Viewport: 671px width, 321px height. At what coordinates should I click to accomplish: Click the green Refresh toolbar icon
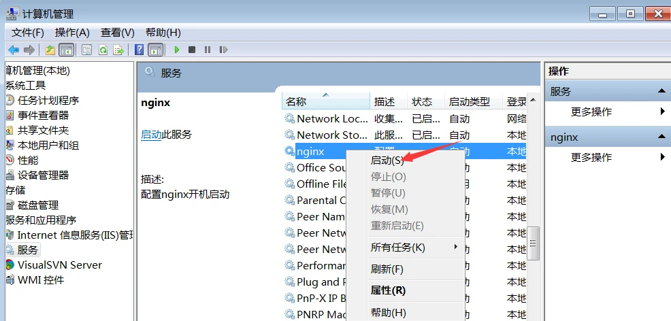[x=103, y=50]
